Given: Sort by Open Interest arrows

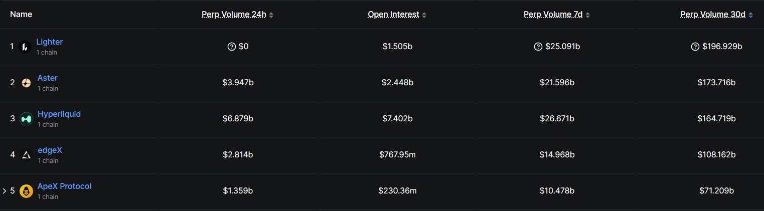Looking at the screenshot, I should click(x=424, y=15).
